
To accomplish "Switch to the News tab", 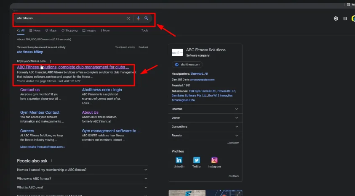I will [35, 31].
